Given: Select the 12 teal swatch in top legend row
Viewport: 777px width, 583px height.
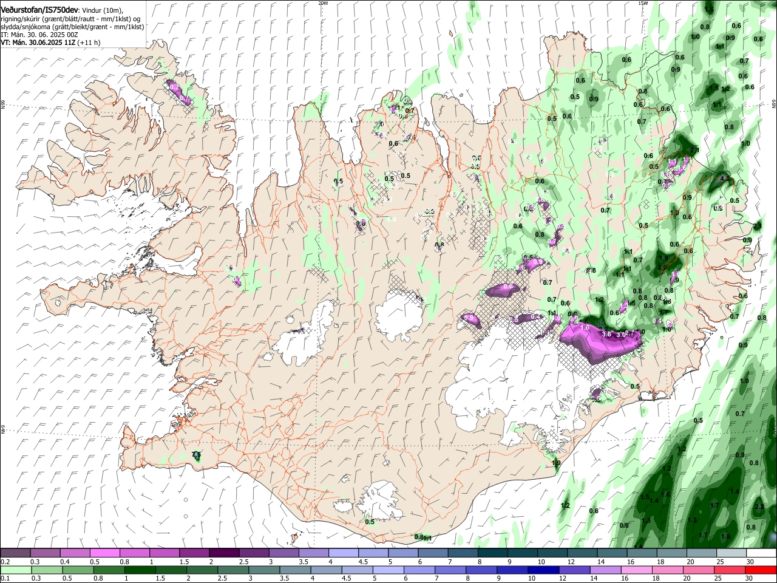Looking at the screenshot, I should coord(582,553).
